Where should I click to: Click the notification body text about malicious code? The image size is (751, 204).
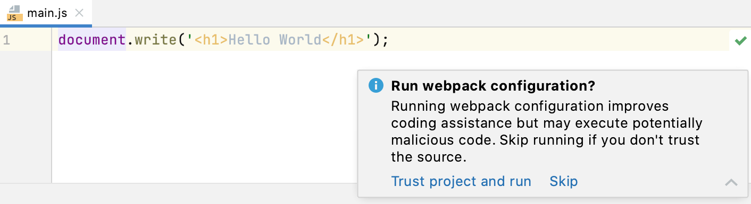point(547,132)
